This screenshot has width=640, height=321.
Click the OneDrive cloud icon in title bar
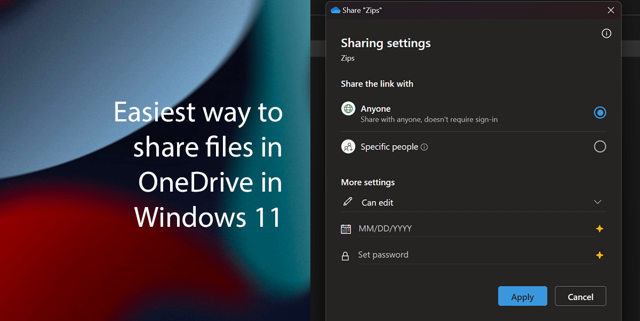click(335, 10)
